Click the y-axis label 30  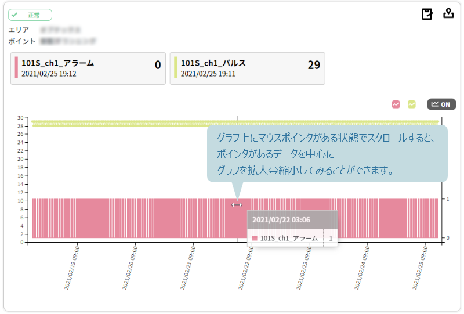pos(20,118)
